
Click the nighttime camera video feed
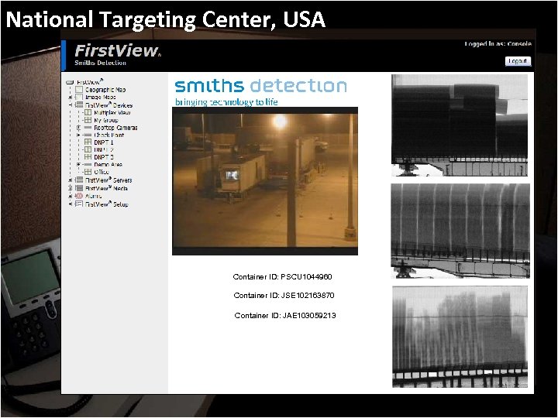click(x=265, y=181)
